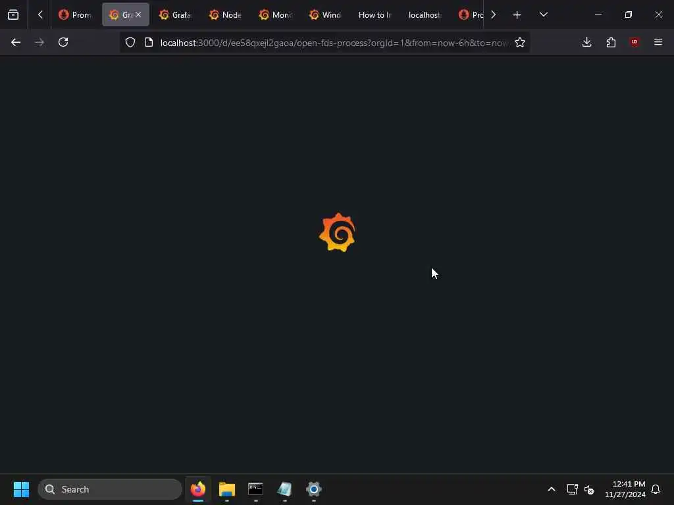Open the Downloads panel
The width and height of the screenshot is (674, 505).
[x=586, y=42]
